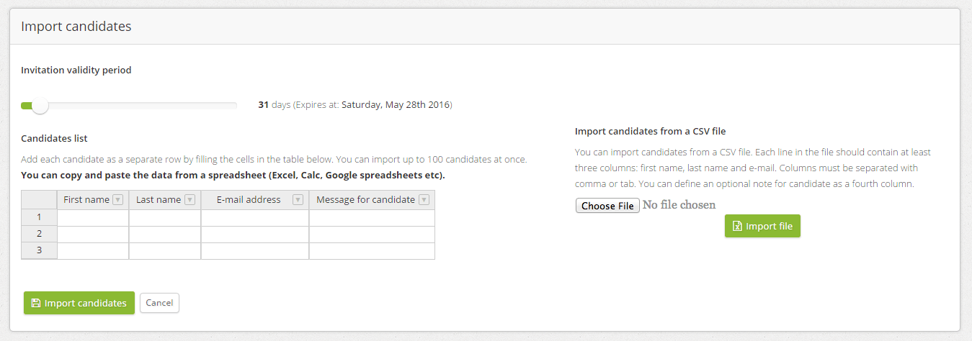Open the E-mail address column dropdown arrow

(x=298, y=200)
